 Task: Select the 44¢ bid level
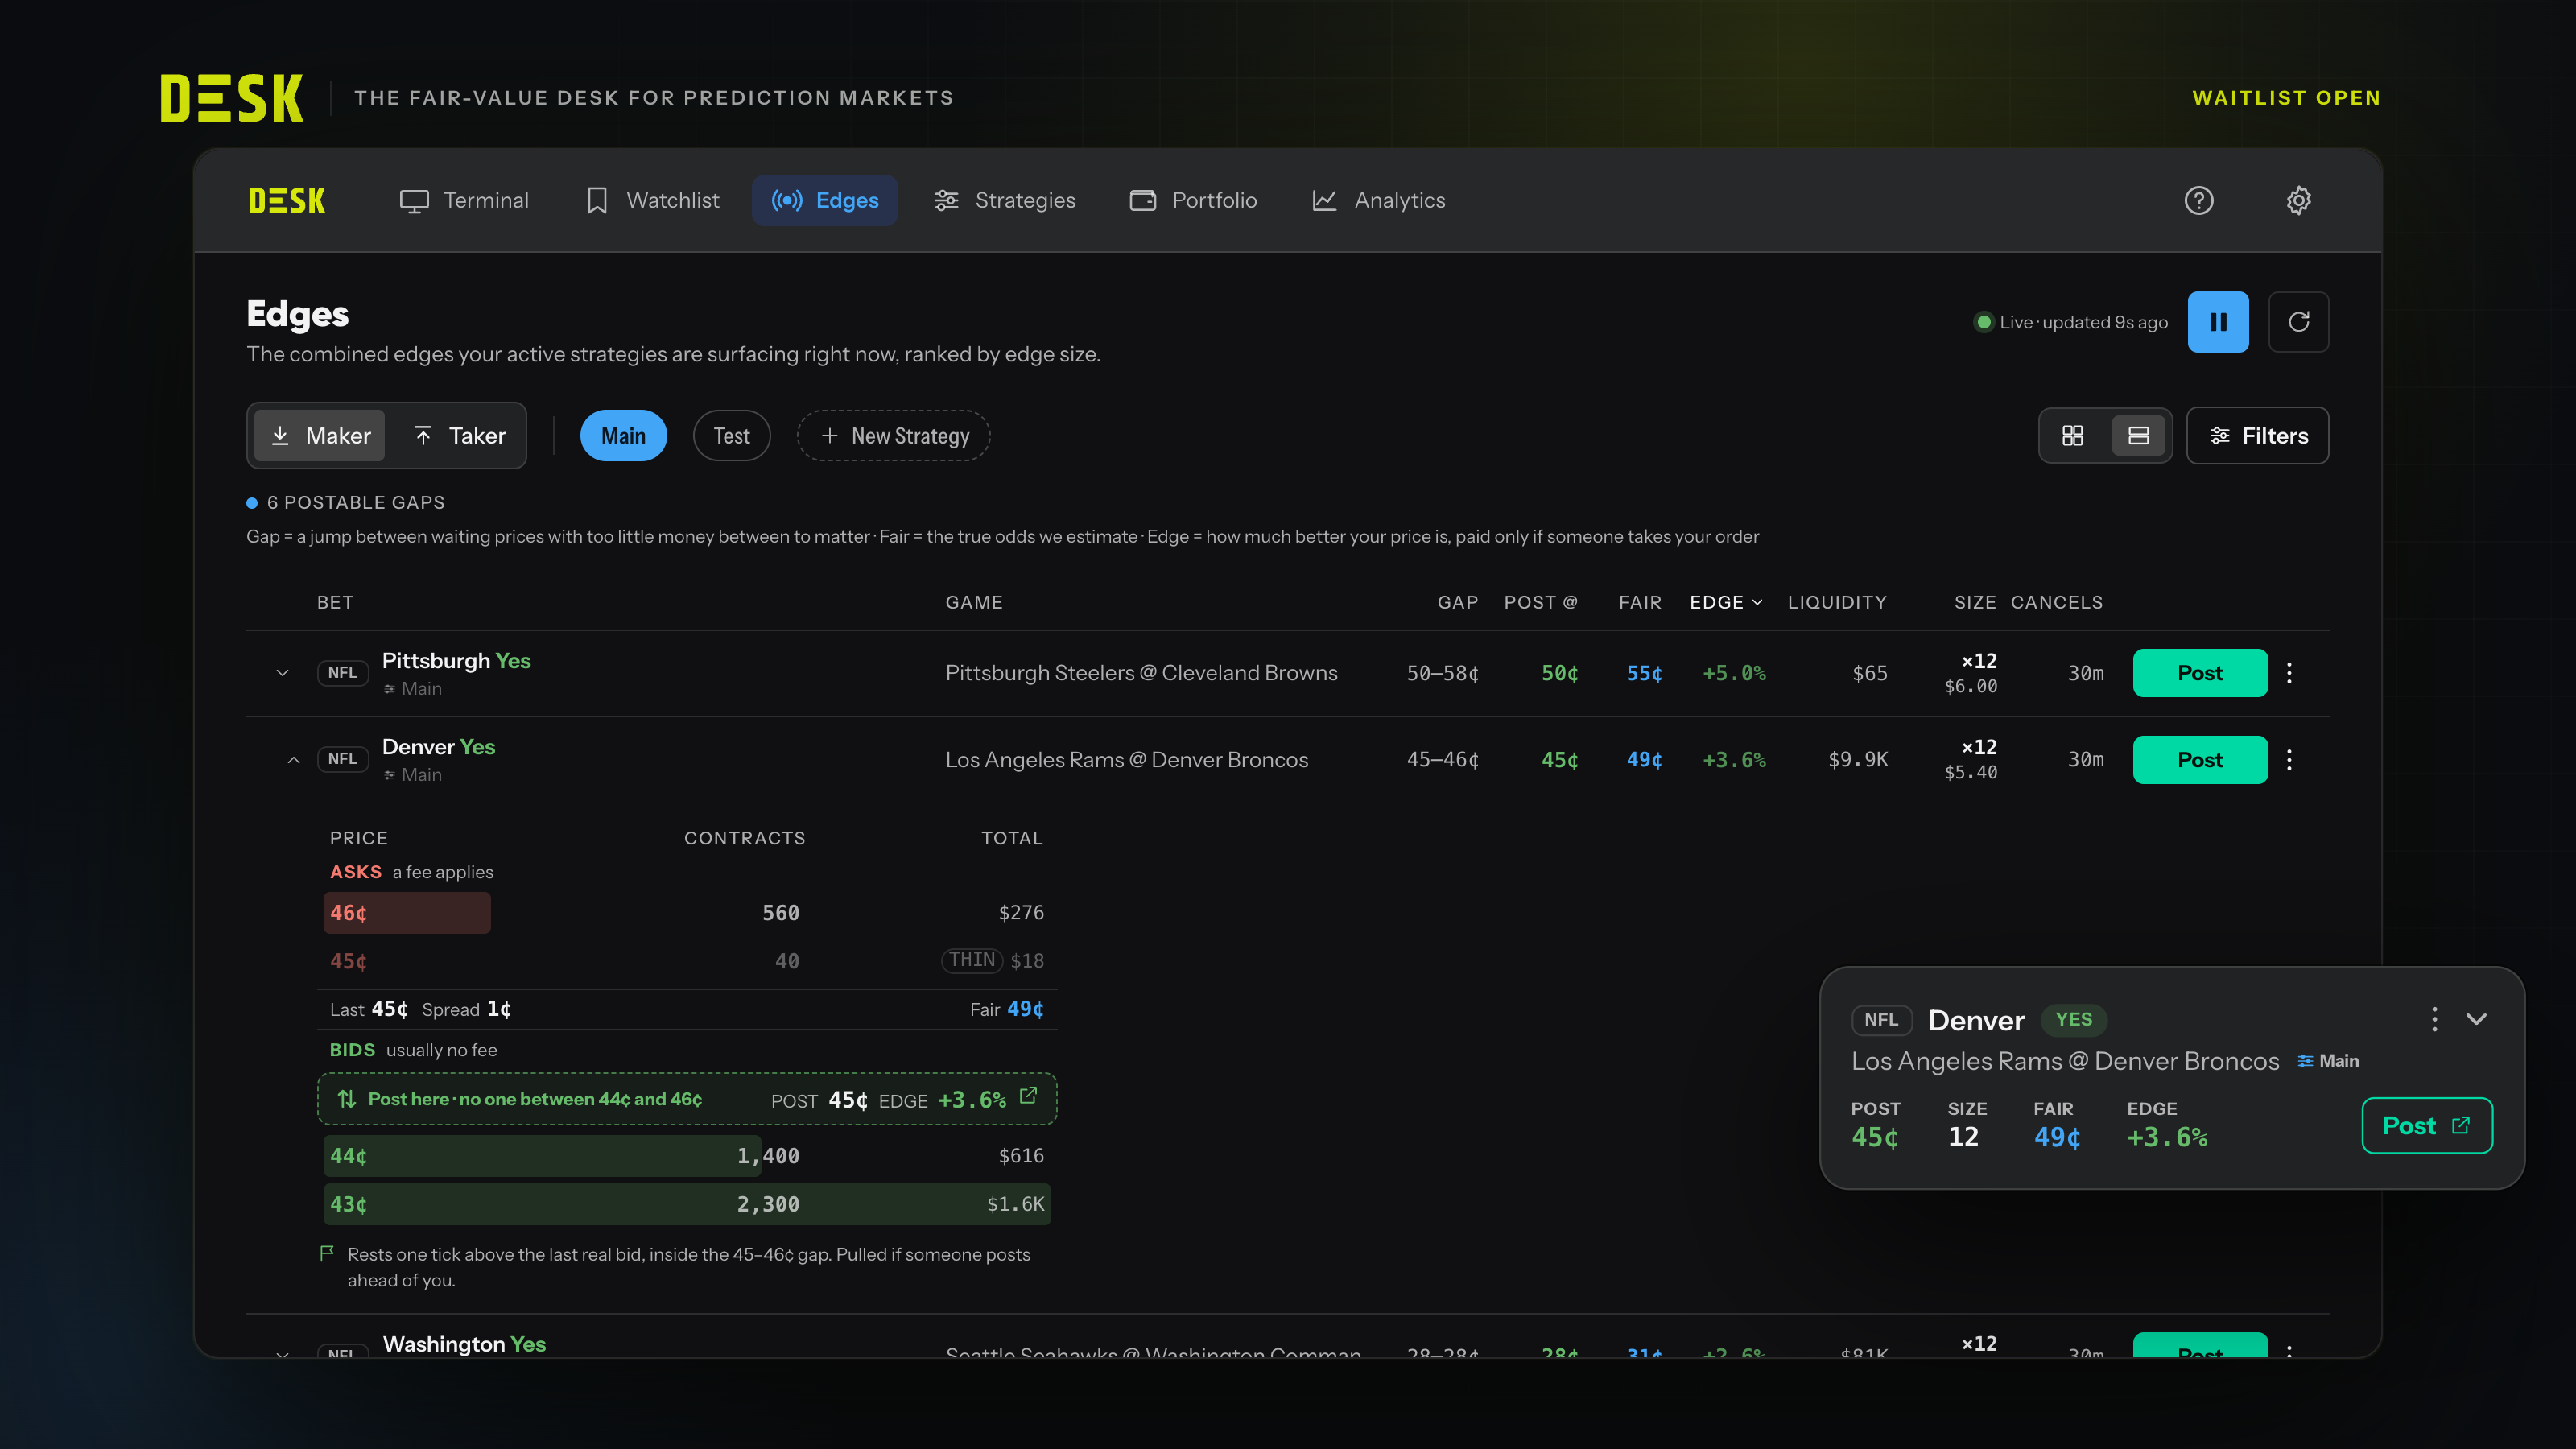[x=686, y=1156]
